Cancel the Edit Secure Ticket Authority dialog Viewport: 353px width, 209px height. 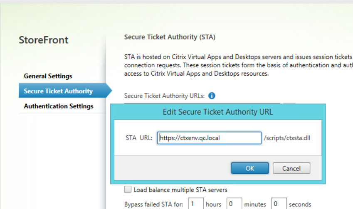point(291,168)
